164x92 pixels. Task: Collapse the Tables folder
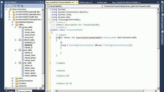click(x=13, y=25)
